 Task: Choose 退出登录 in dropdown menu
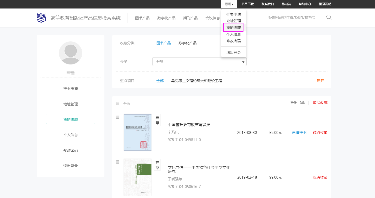tap(233, 53)
